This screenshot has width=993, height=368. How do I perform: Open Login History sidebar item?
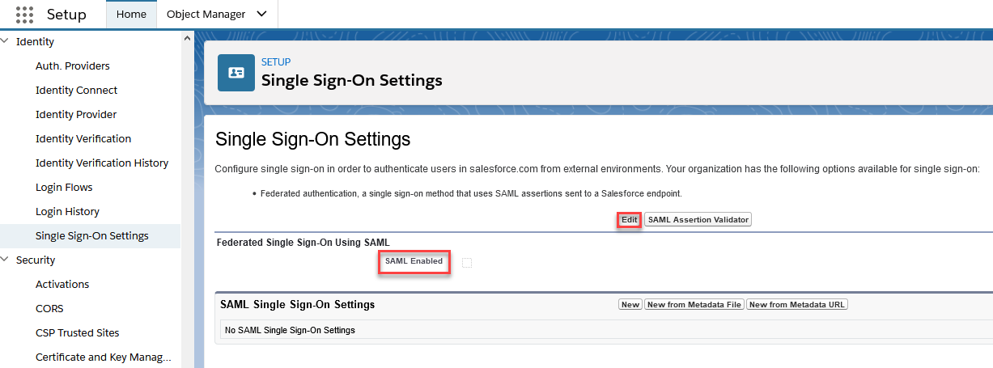(x=67, y=212)
